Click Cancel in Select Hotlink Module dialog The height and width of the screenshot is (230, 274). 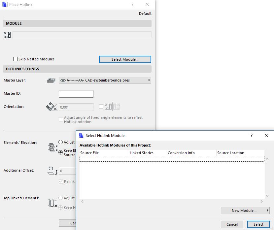232,224
